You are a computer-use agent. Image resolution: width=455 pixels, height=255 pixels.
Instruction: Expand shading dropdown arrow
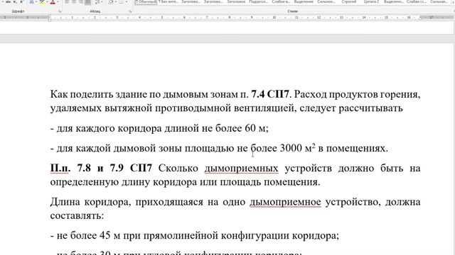click(115, 1)
